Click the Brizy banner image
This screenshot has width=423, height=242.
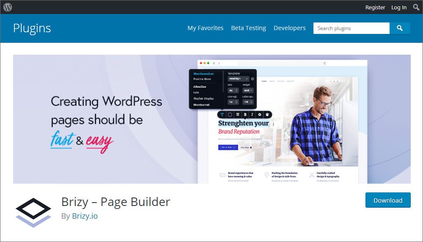coord(212,119)
